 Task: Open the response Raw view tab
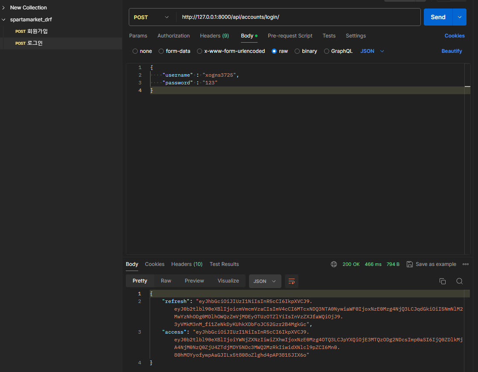point(166,281)
